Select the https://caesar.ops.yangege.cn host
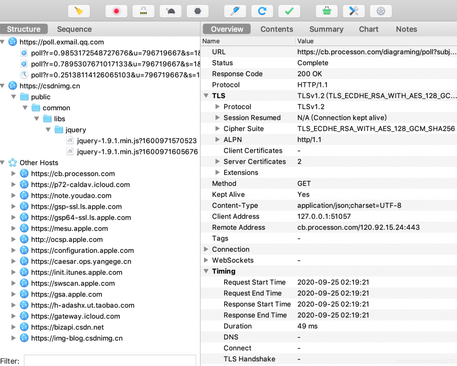Screen dimensions: 457x366 pyautogui.click(x=81, y=262)
